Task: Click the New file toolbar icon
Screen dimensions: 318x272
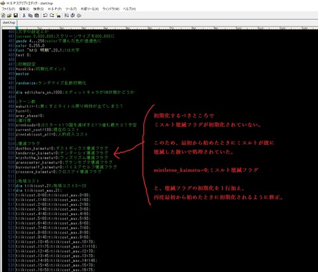Action: (3, 15)
